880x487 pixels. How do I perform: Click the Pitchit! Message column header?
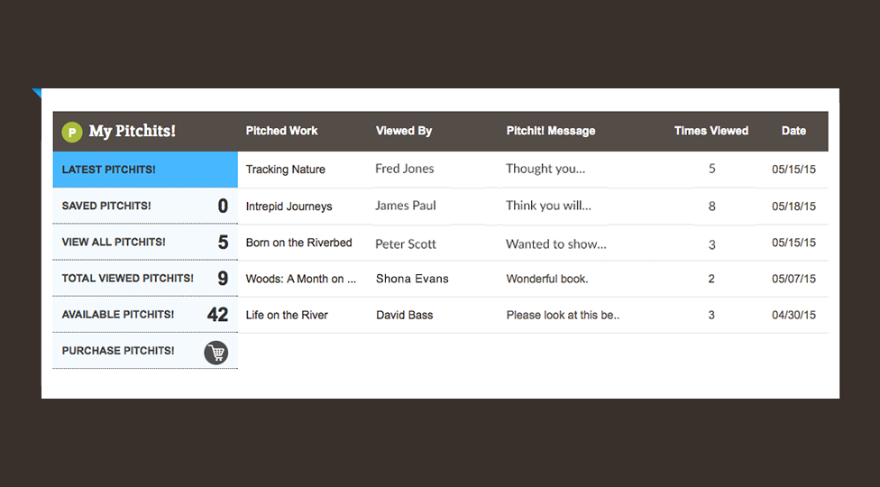pos(551,131)
